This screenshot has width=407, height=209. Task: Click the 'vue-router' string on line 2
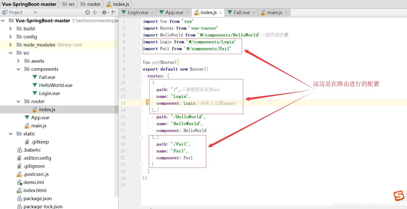203,28
